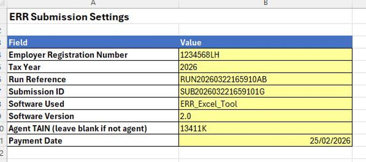Screen dimensions: 366x162
Task: Select column B via its header
Action: coord(265,3)
